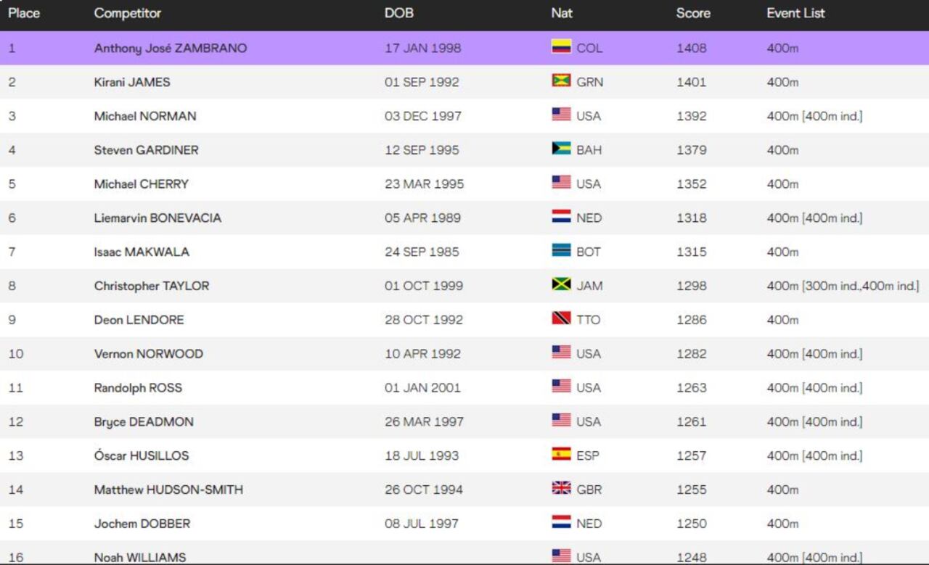Click Christopher TAYLOR's event list entry
929x565 pixels.
(843, 286)
